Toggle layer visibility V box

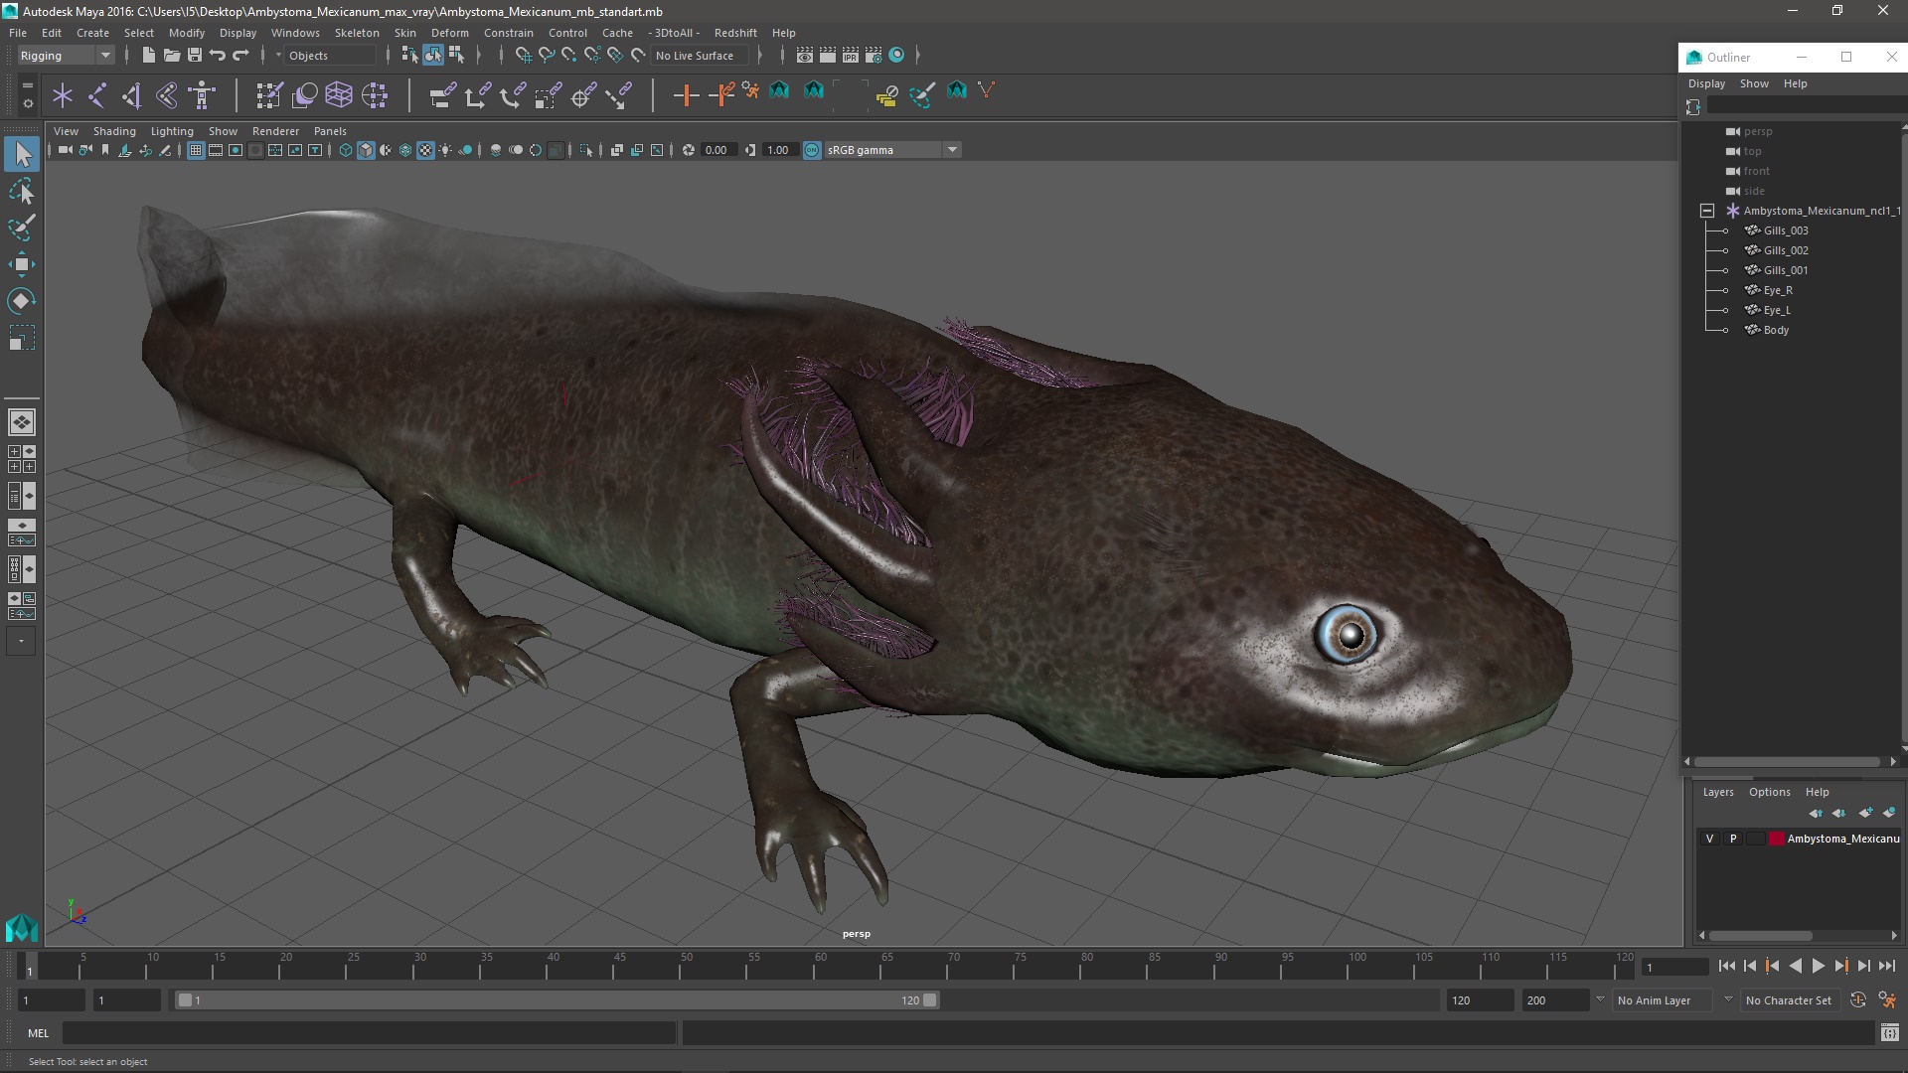(x=1709, y=839)
